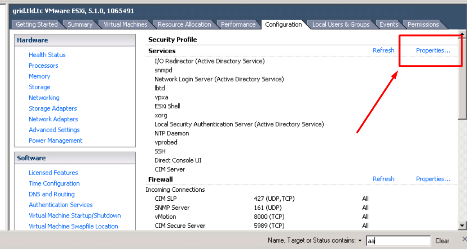
Task: Select Direct Console UI service
Action: coord(178,160)
